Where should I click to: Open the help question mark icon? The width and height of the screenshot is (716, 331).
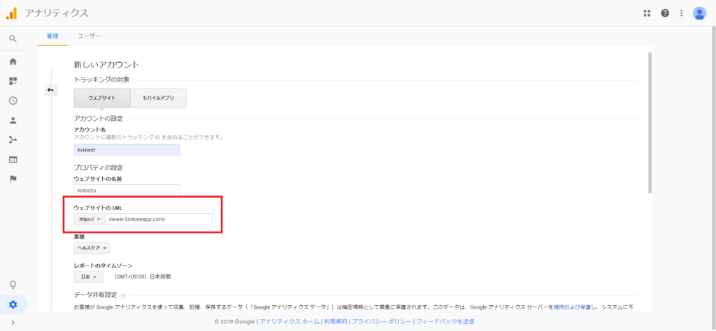665,13
